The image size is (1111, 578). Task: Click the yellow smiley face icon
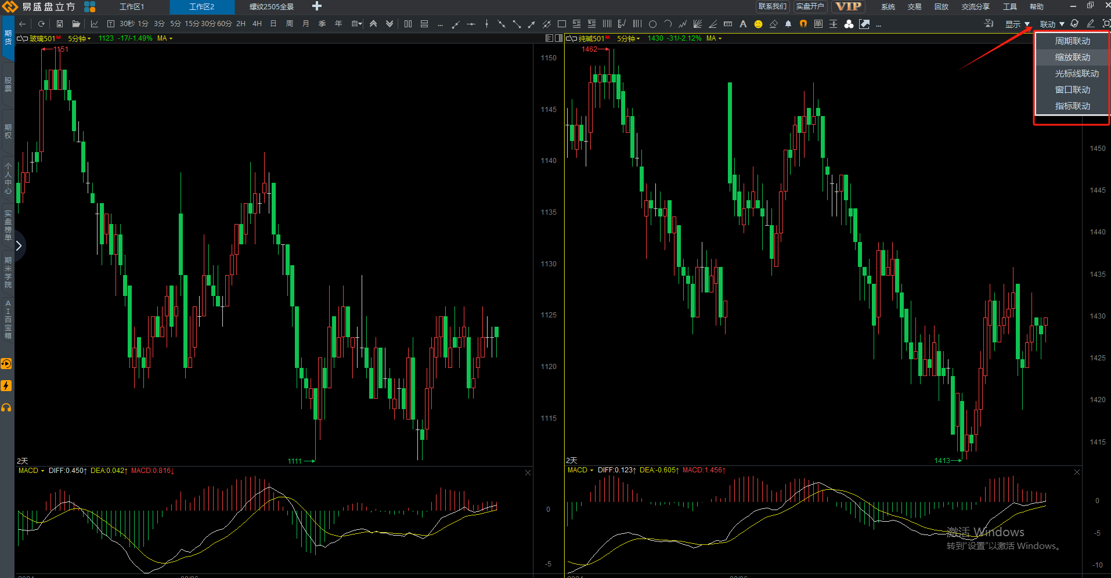point(758,24)
